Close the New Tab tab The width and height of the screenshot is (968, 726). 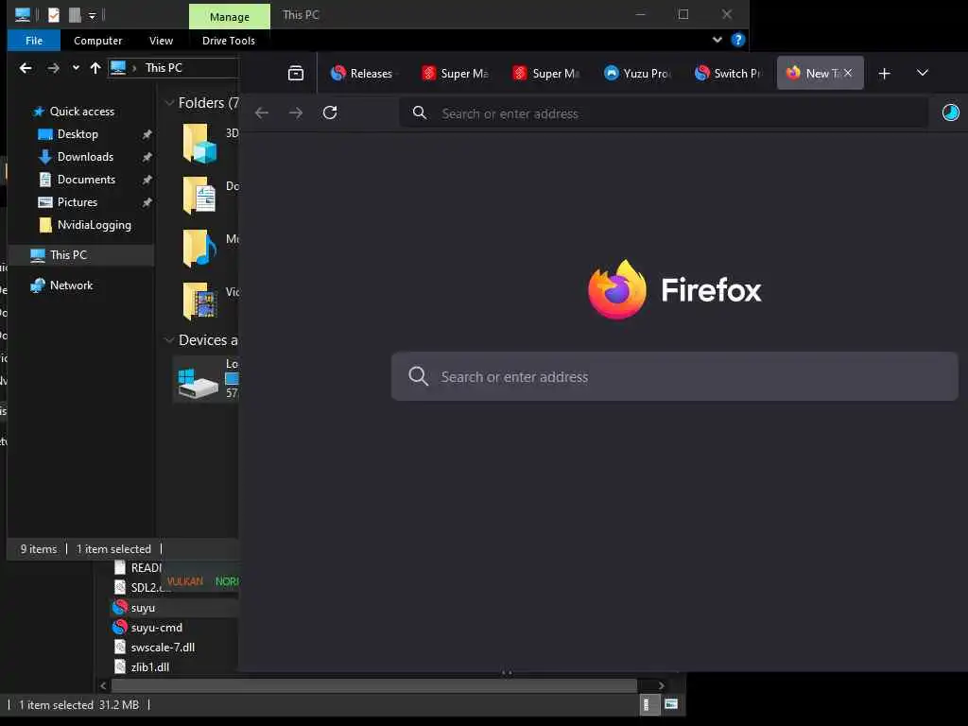click(x=848, y=73)
